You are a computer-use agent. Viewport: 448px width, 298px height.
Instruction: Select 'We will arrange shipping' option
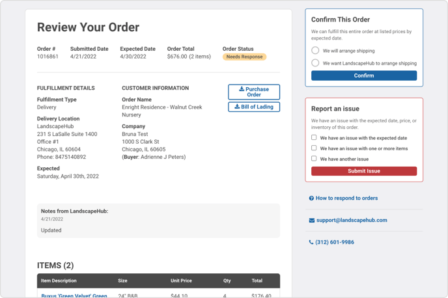pyautogui.click(x=315, y=51)
